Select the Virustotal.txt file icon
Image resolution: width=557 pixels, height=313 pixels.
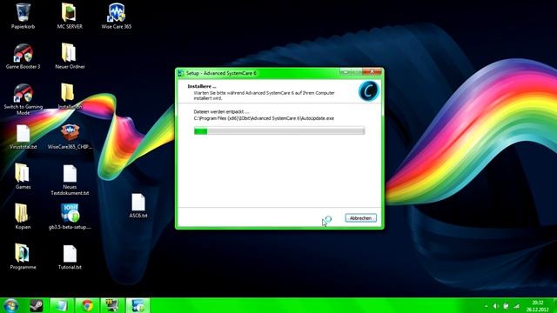[23, 137]
